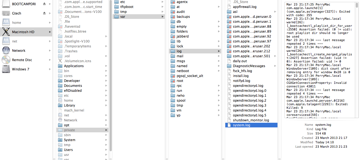
Task: Expand the DiagnosticMessages folder arrow
Action: click(275, 66)
